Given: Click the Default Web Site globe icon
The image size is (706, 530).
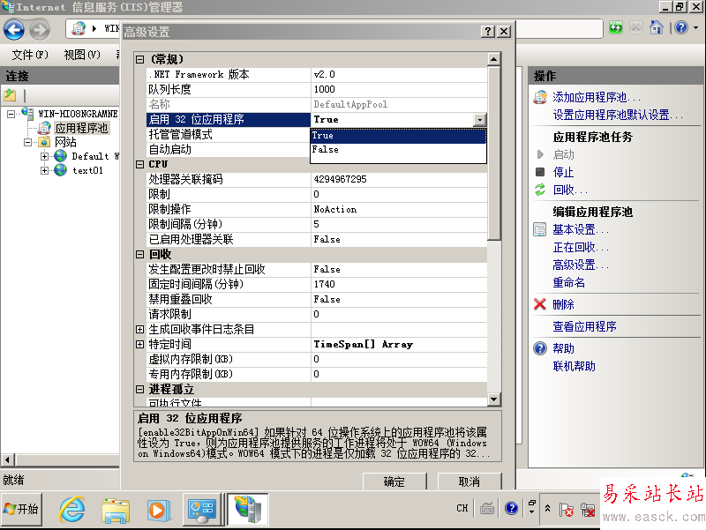Looking at the screenshot, I should (x=60, y=156).
